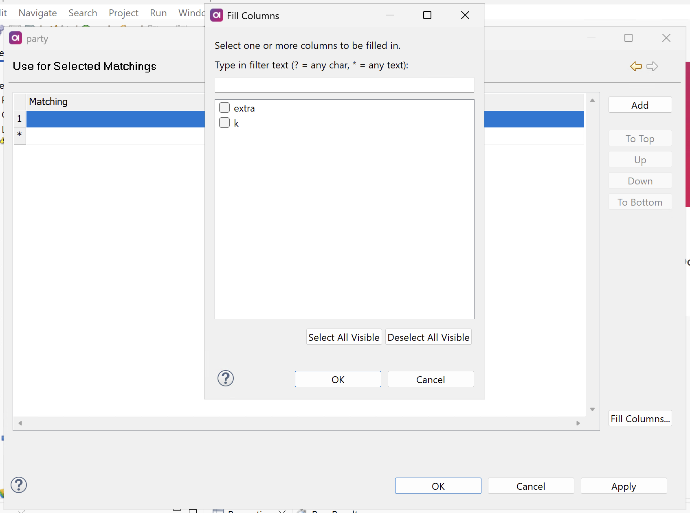
Task: Click the Fill Columns title bar icon
Action: (217, 15)
